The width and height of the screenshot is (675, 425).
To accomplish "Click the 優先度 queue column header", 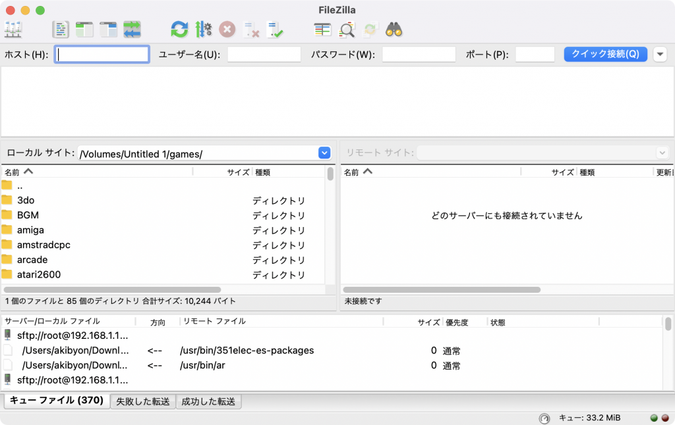I will 465,322.
